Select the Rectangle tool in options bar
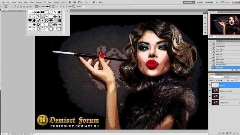 point(21,7)
